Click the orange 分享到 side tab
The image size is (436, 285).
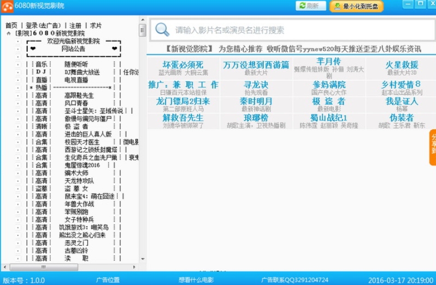pyautogui.click(x=433, y=147)
